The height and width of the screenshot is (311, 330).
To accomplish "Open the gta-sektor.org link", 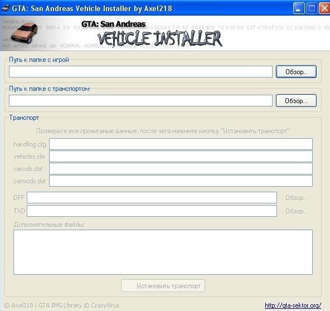I will [x=293, y=305].
